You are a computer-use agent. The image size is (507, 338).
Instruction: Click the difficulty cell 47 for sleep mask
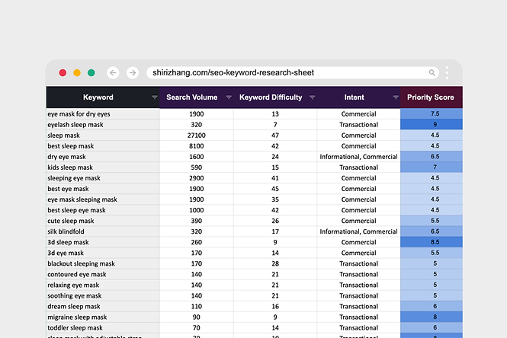(x=275, y=136)
